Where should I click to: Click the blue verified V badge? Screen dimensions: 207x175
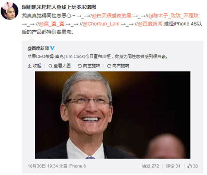52,48
